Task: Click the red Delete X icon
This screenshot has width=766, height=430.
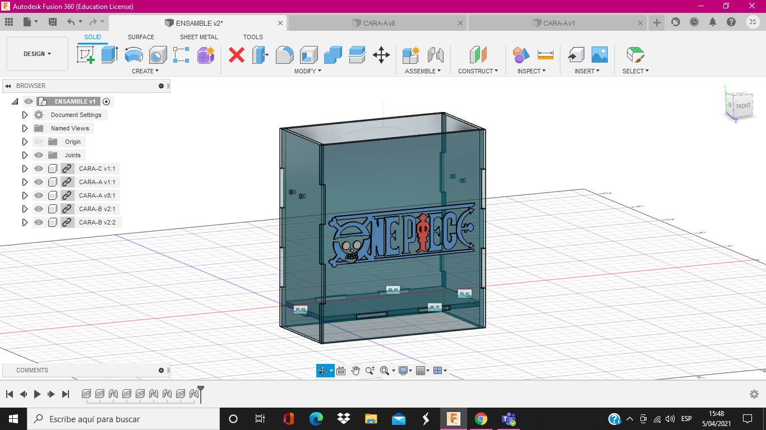Action: pos(237,55)
